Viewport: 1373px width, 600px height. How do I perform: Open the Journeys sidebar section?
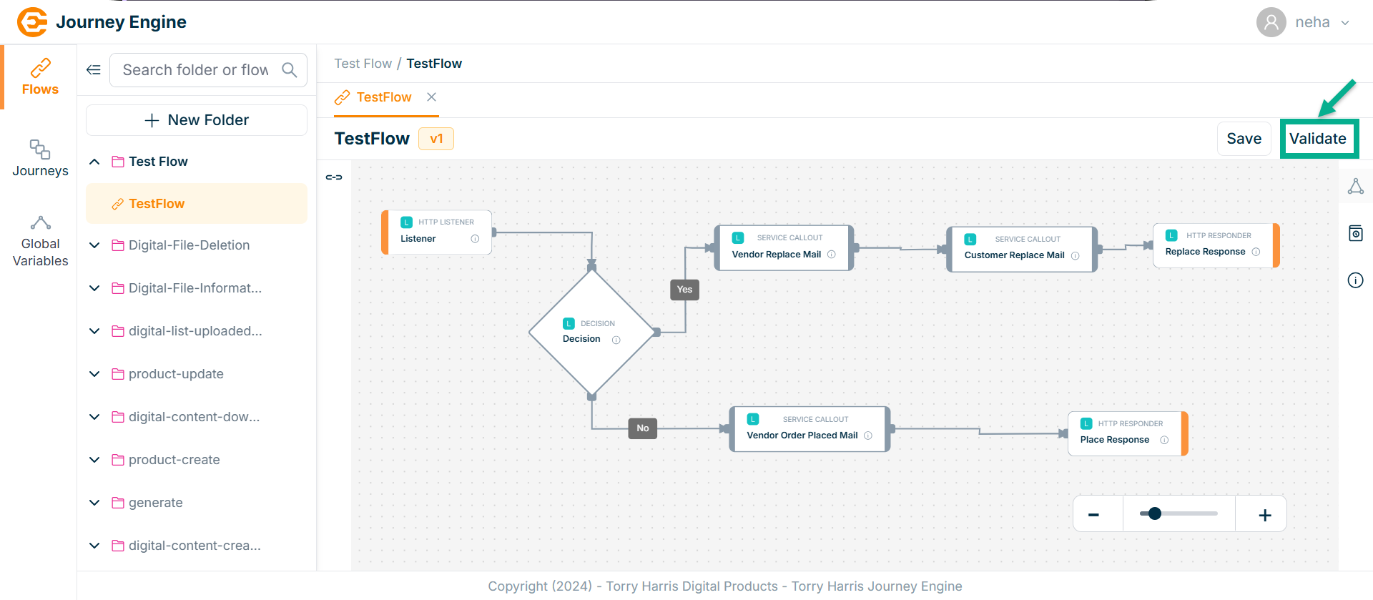[40, 159]
